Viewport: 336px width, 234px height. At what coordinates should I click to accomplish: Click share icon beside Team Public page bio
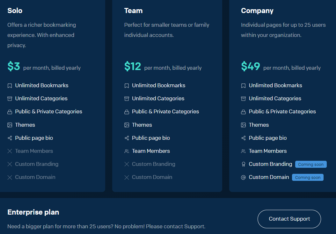[127, 138]
